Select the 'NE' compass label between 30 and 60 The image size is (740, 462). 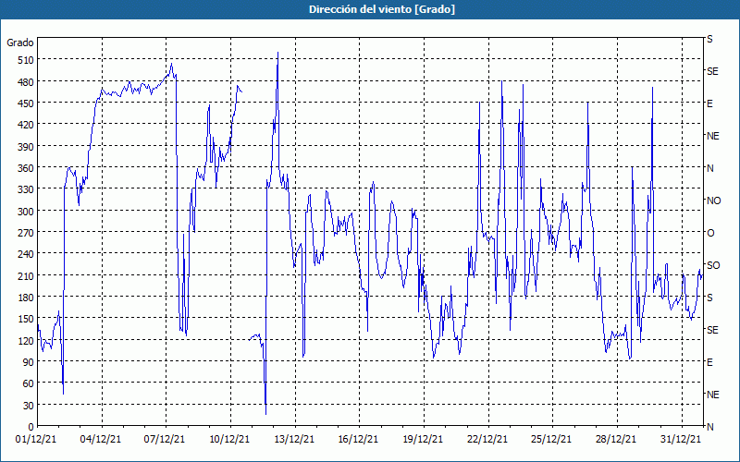coord(713,395)
